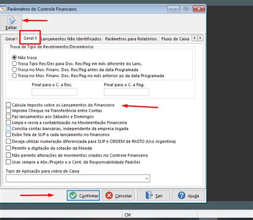253x220 pixels.
Task: Enable Permitir a digitação da cotação da Moeda
Action: (x=9, y=148)
